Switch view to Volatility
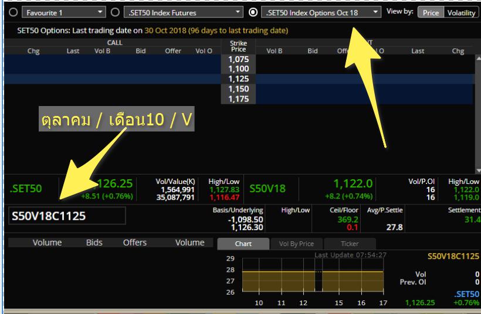This screenshot has height=314, width=481. point(461,12)
